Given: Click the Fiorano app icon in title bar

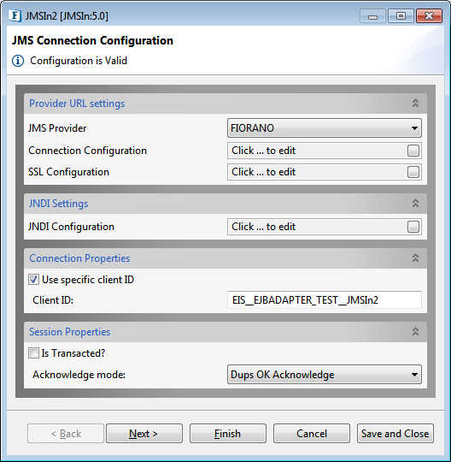Looking at the screenshot, I should pyautogui.click(x=15, y=15).
